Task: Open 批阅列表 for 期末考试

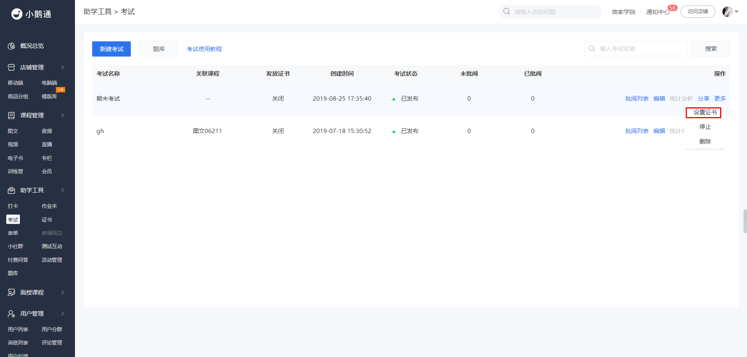Action: tap(636, 99)
